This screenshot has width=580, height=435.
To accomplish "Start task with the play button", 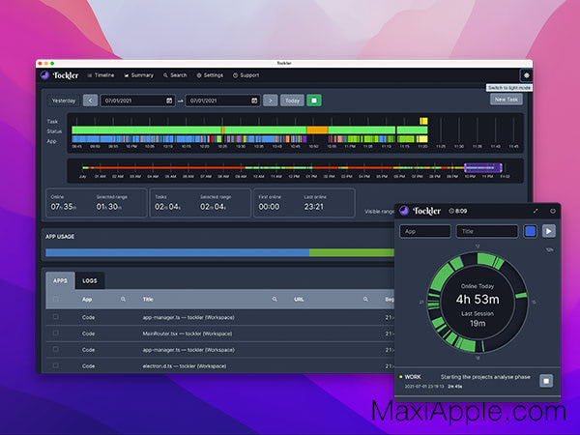I will click(x=549, y=231).
